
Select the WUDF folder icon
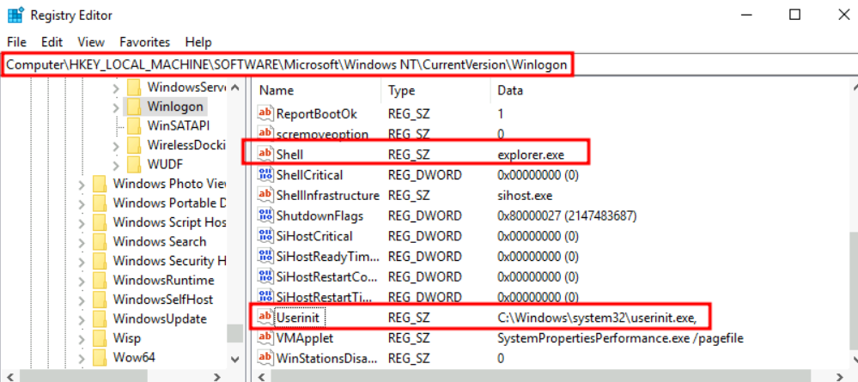click(134, 164)
